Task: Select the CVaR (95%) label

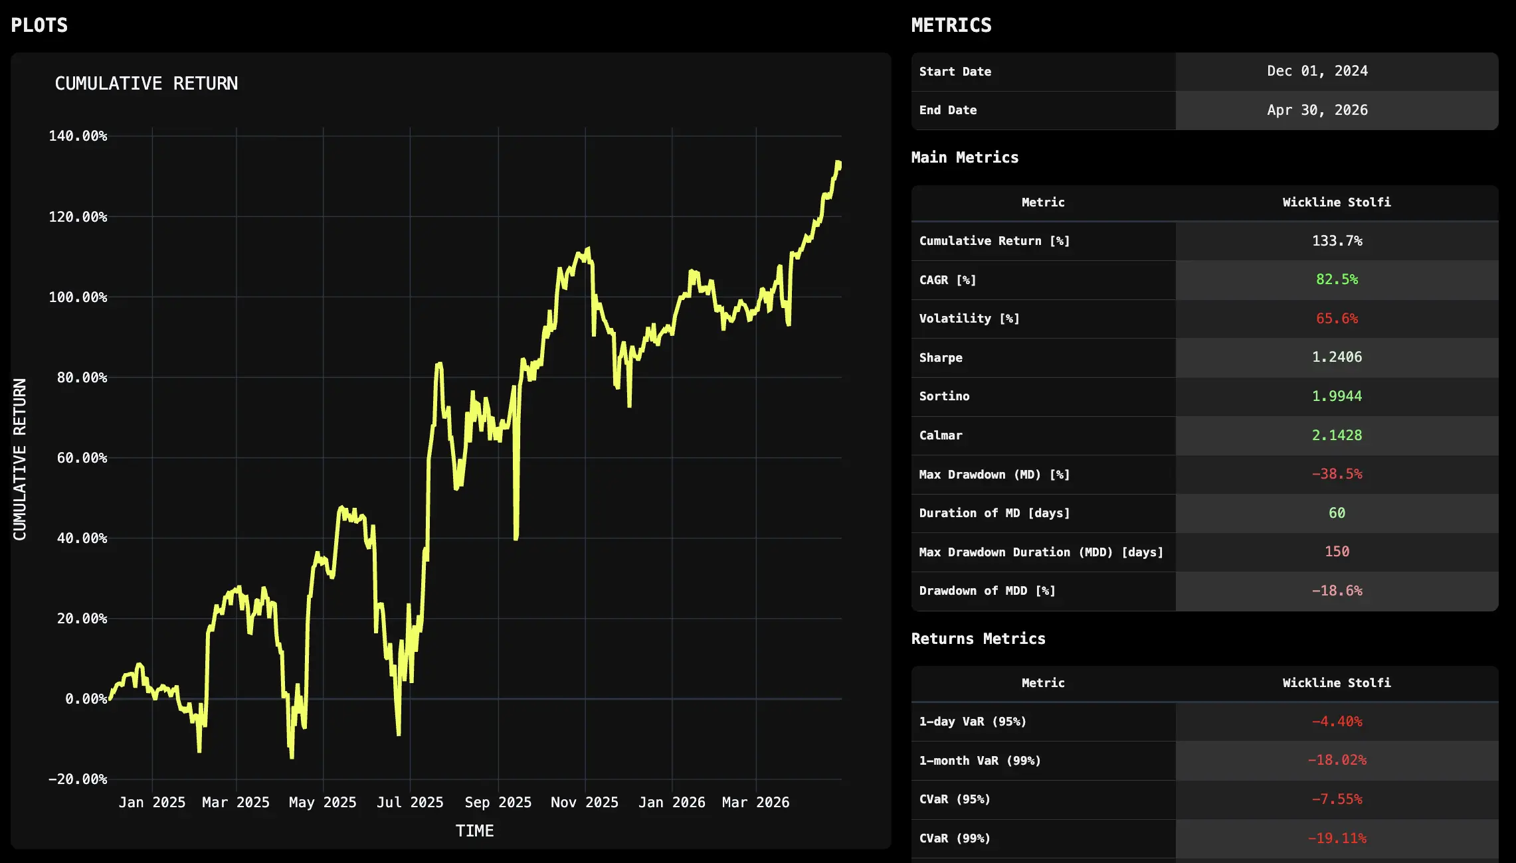Action: coord(955,799)
